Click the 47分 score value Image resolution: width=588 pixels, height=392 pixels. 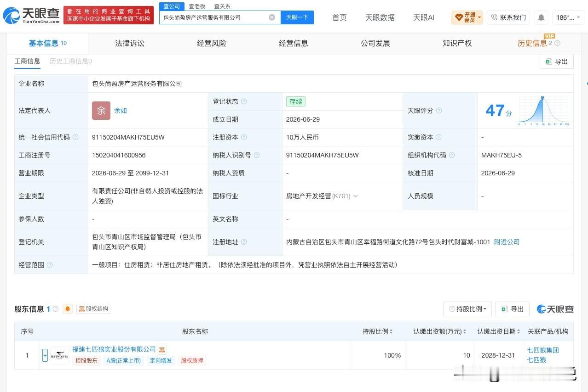pos(498,111)
